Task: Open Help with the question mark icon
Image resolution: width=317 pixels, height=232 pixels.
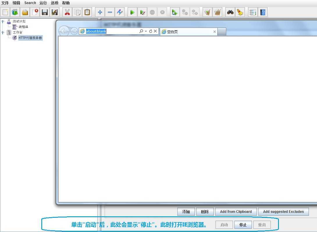Action: pyautogui.click(x=263, y=12)
